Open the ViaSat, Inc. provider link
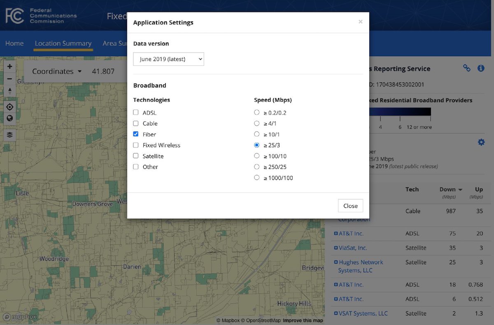The image size is (494, 325). (x=353, y=248)
